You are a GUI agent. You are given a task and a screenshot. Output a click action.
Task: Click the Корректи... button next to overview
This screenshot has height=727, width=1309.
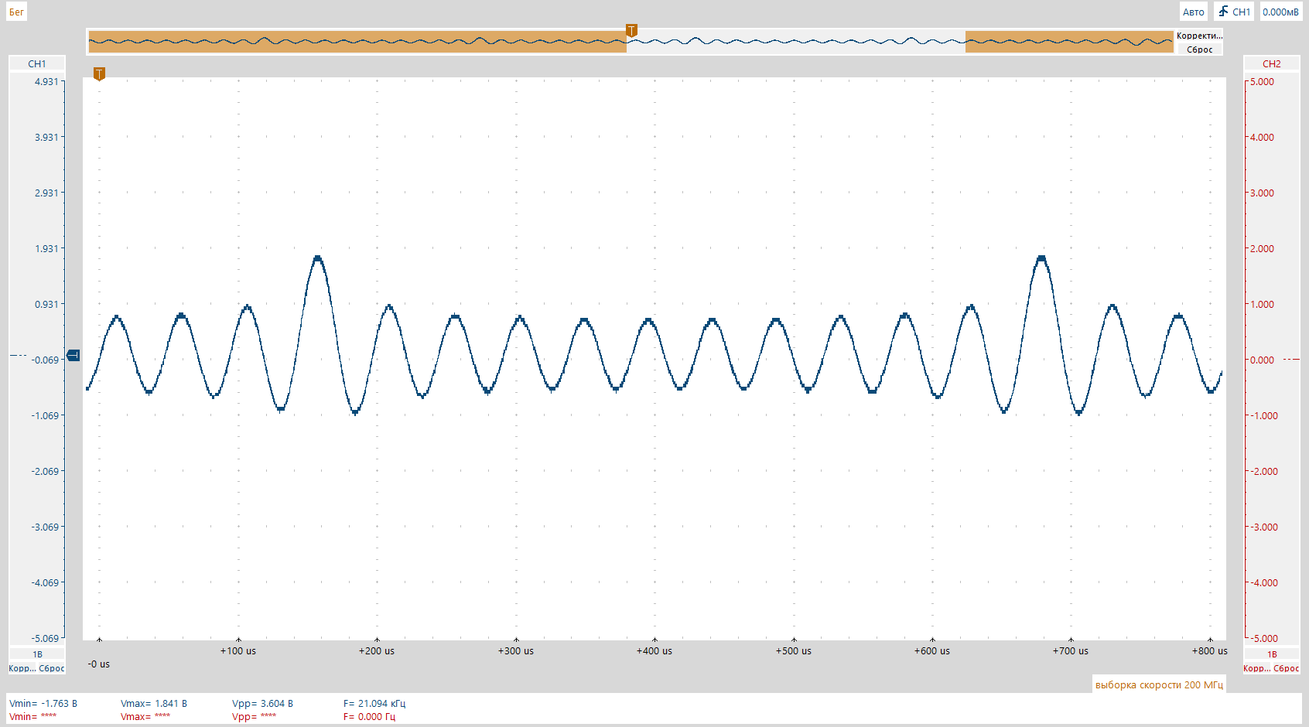[1199, 36]
